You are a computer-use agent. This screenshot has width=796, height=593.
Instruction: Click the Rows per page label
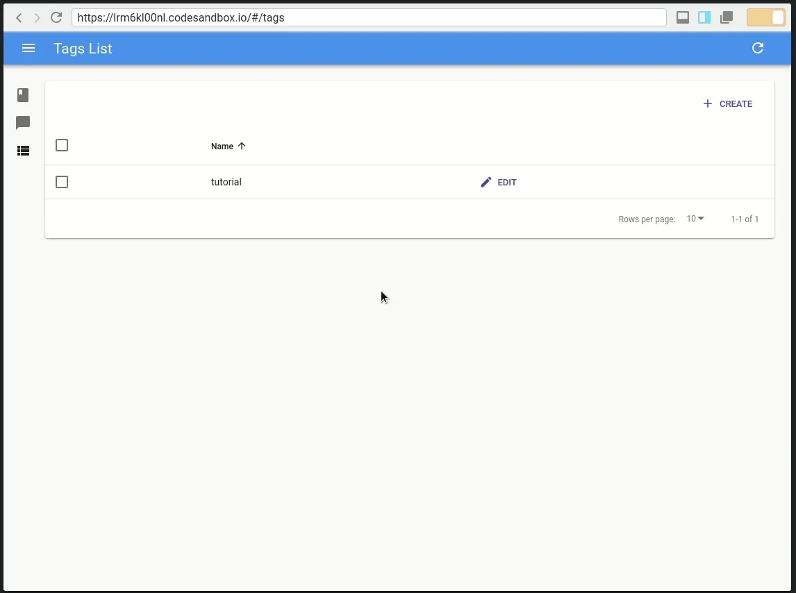(x=647, y=219)
